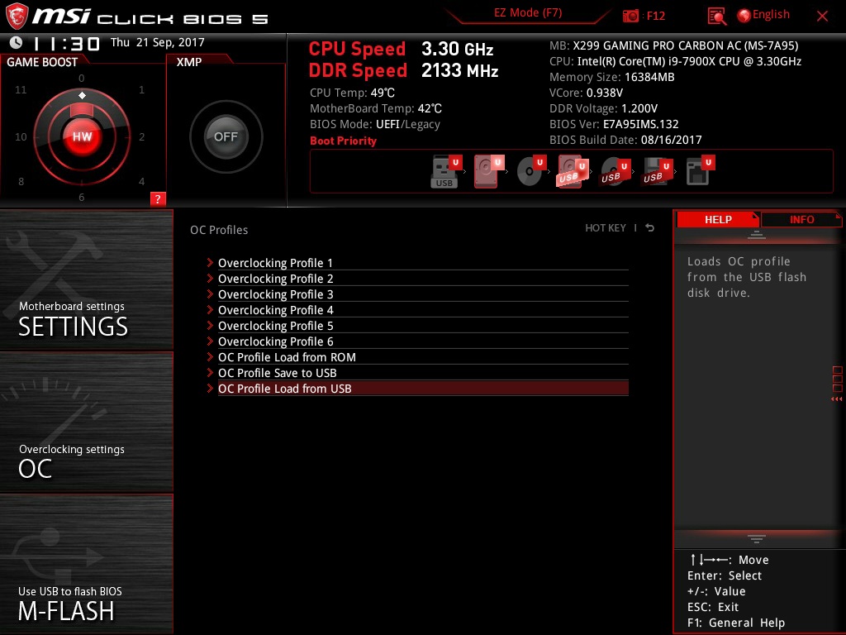Click the grip handle at bottom of help panel
The height and width of the screenshot is (635, 846).
pos(757,539)
